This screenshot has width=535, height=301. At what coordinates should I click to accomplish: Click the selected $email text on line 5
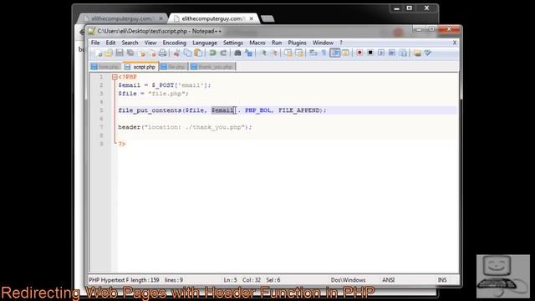coord(223,110)
